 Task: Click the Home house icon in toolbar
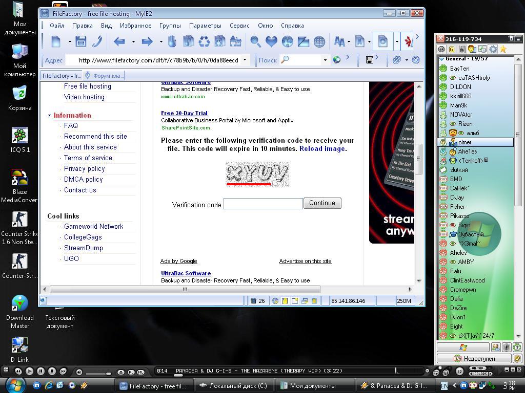[235, 41]
